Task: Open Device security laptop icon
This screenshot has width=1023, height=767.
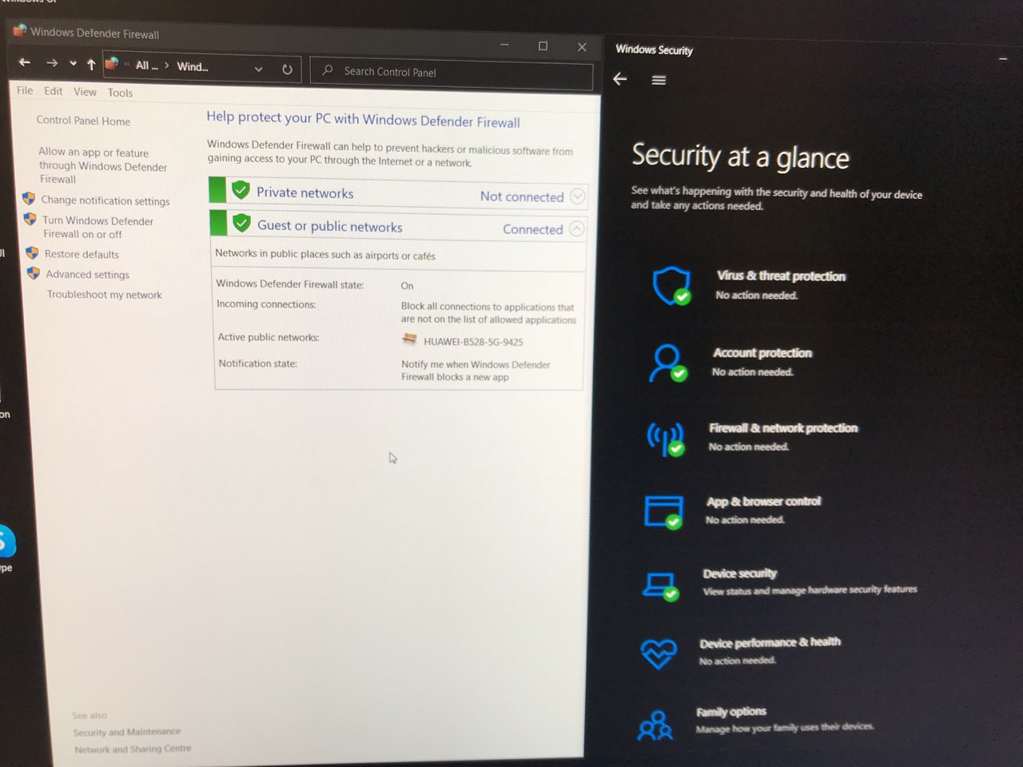Action: [661, 586]
